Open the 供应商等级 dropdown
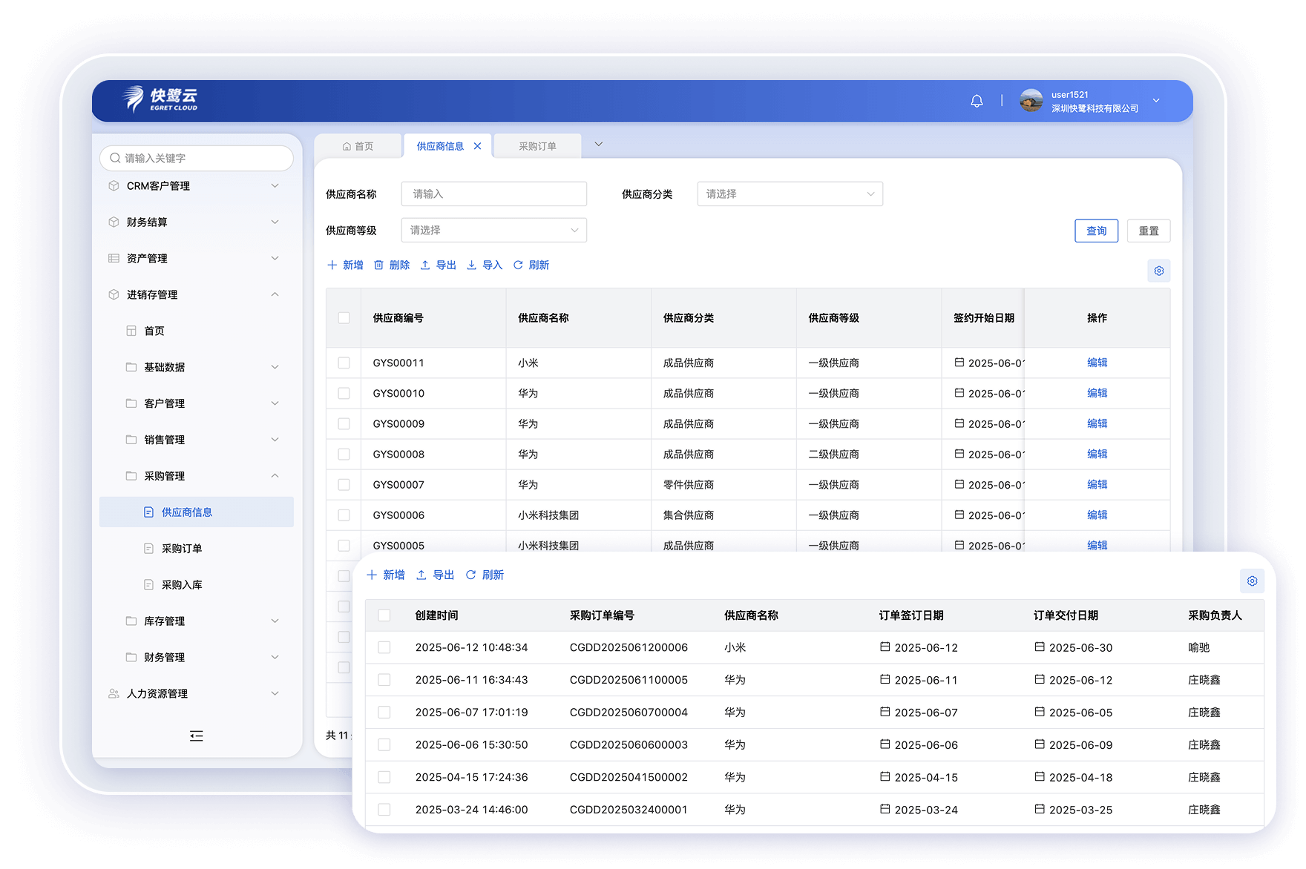 click(x=493, y=231)
